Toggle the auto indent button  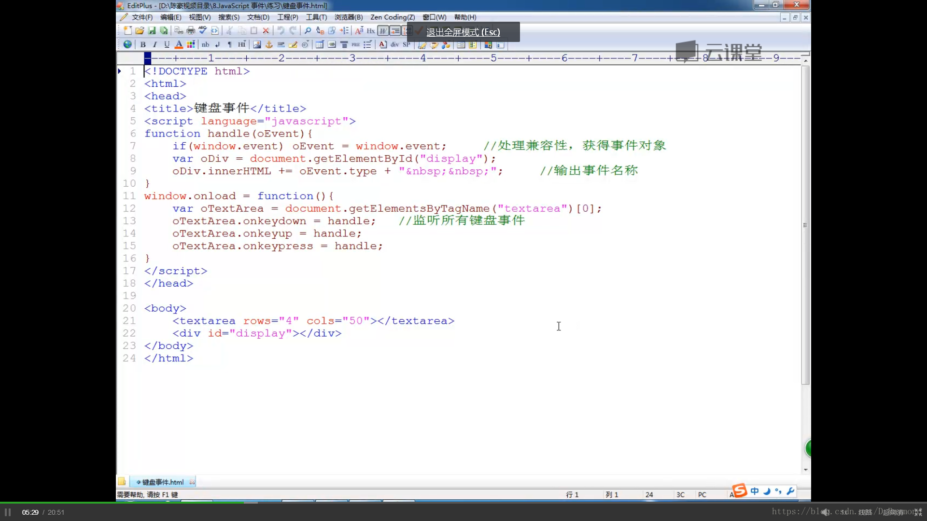coord(395,30)
